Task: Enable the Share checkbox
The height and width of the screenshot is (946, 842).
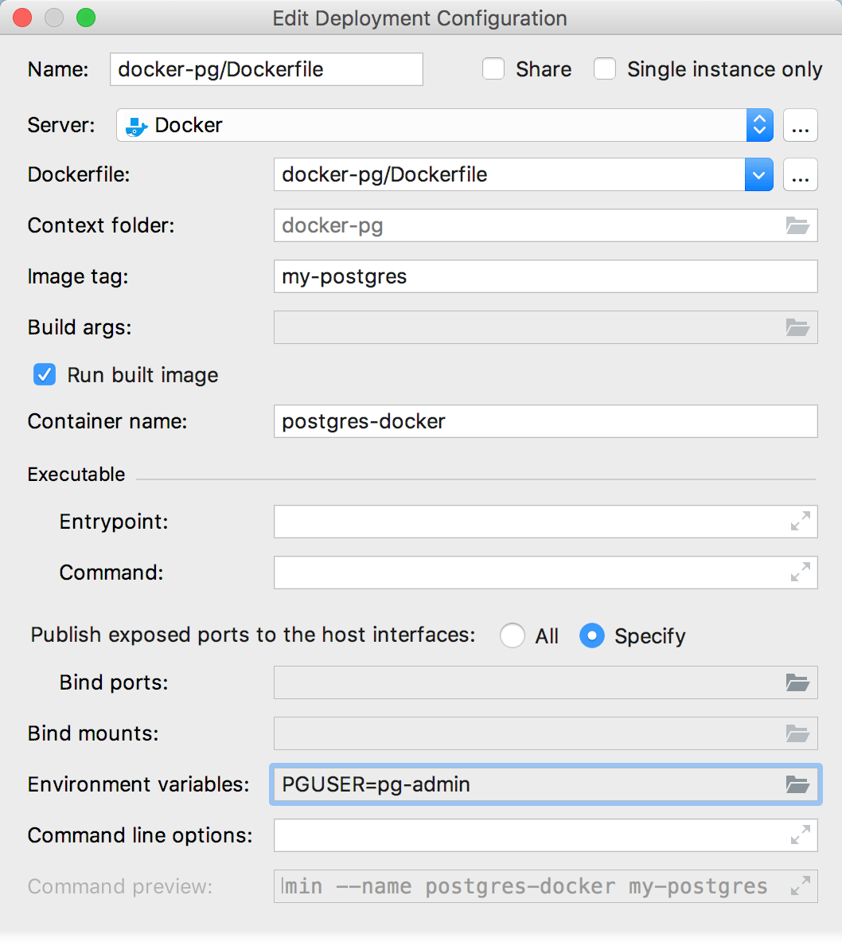Action: [x=493, y=69]
